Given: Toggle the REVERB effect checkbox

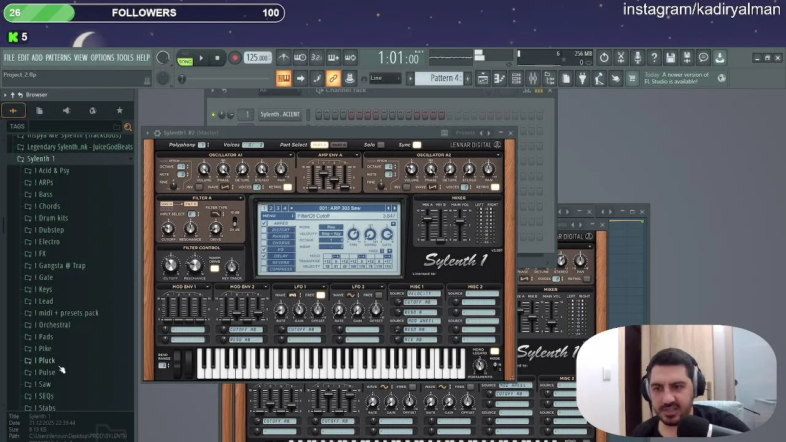Looking at the screenshot, I should (x=265, y=262).
